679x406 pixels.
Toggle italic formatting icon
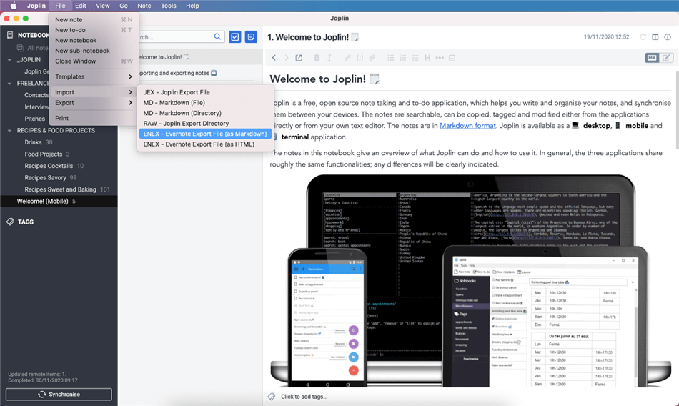pos(329,58)
